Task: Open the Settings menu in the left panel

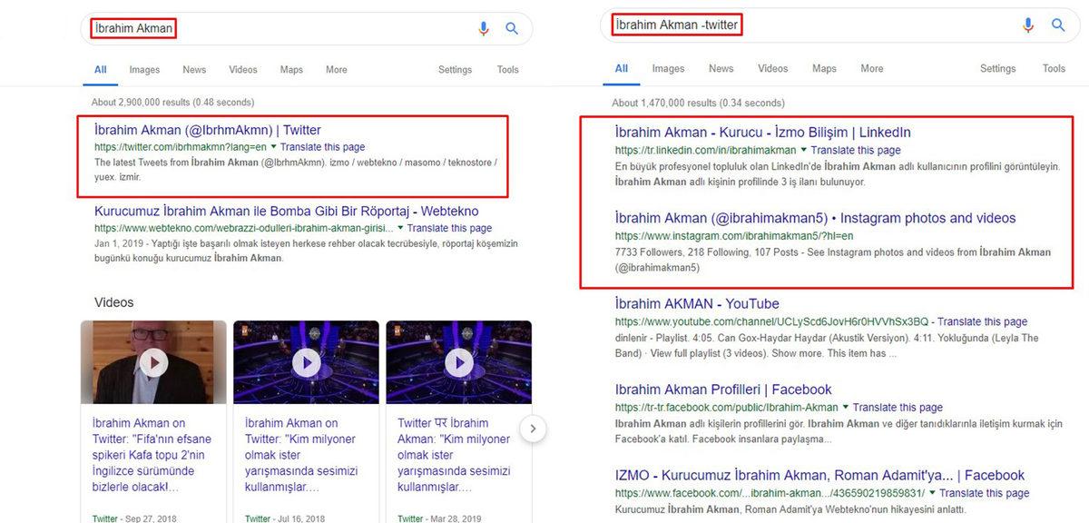Action: (455, 69)
